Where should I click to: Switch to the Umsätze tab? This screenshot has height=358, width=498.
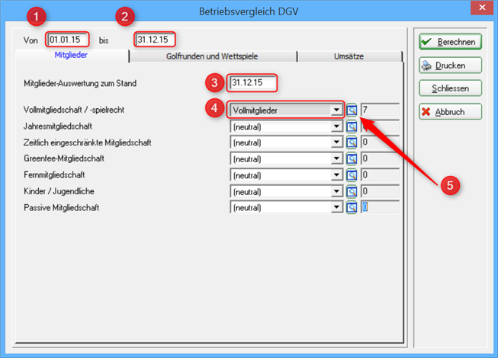[349, 56]
